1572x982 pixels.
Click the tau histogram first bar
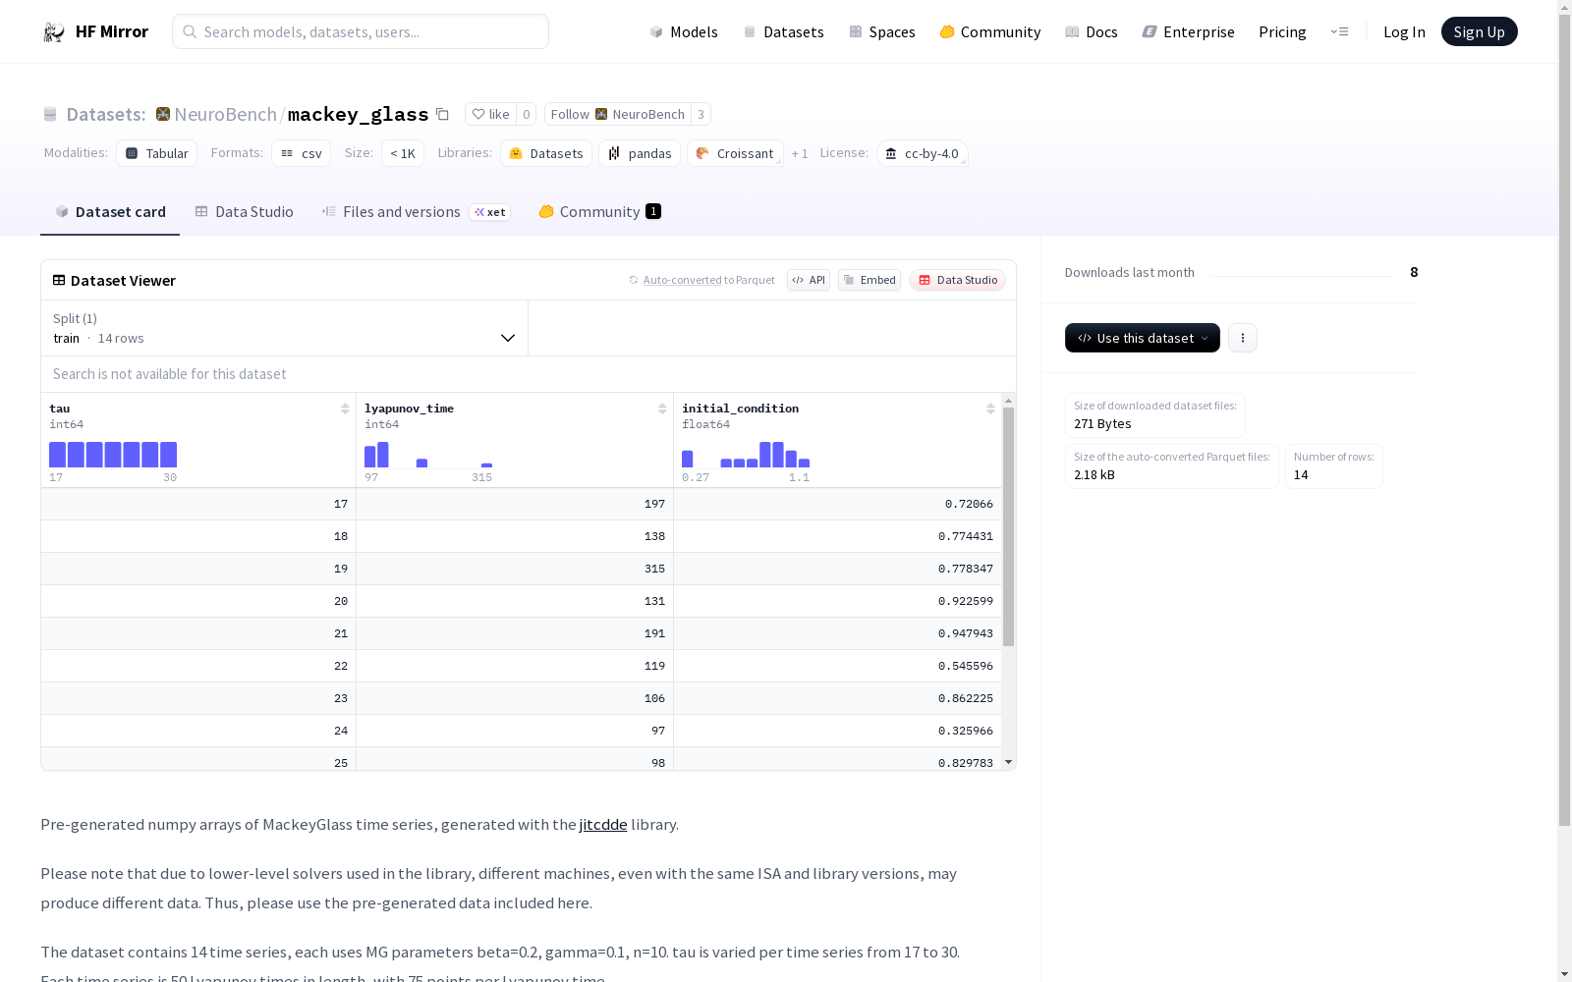[x=57, y=455]
